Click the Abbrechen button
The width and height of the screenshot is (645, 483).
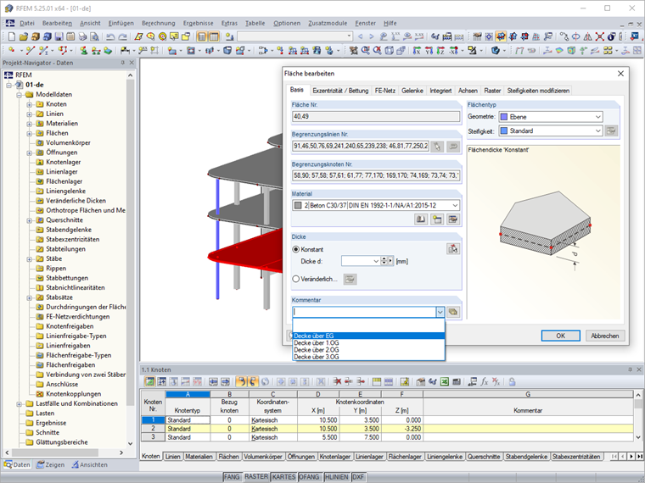(x=605, y=336)
